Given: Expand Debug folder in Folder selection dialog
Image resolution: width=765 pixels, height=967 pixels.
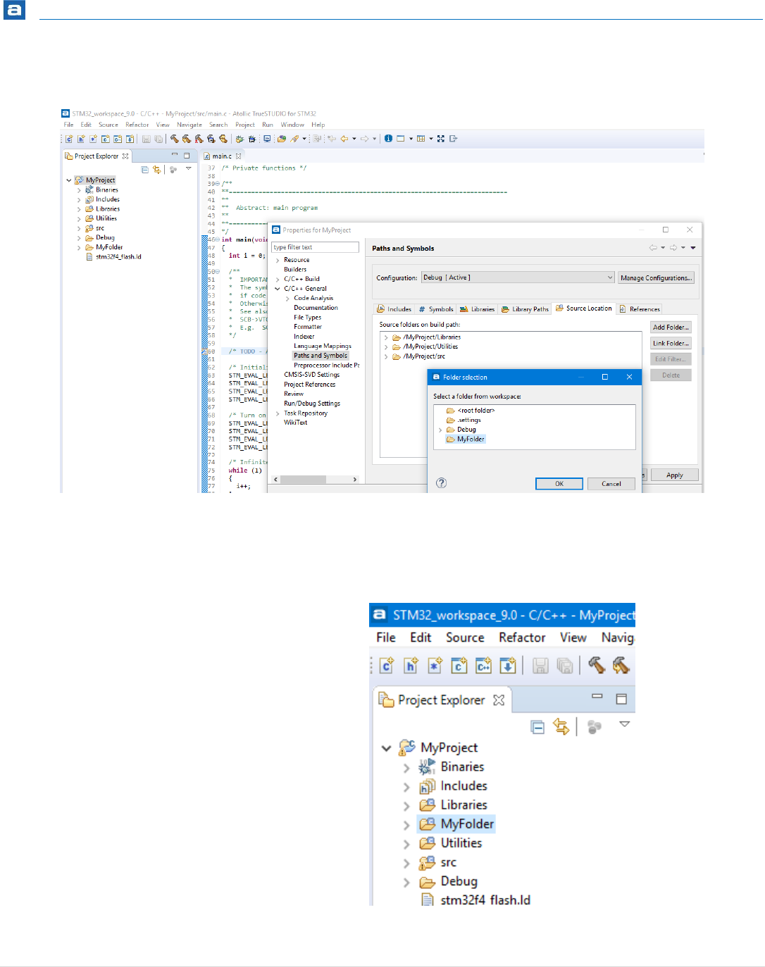Looking at the screenshot, I should [x=440, y=430].
